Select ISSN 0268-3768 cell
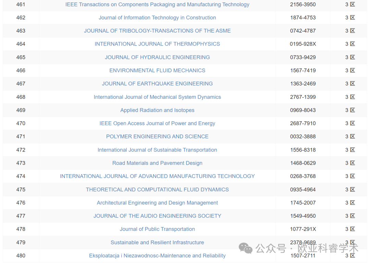The height and width of the screenshot is (263, 370). point(303,176)
